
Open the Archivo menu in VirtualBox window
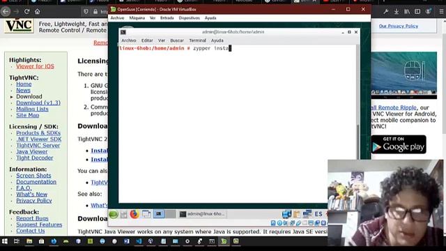tap(117, 18)
